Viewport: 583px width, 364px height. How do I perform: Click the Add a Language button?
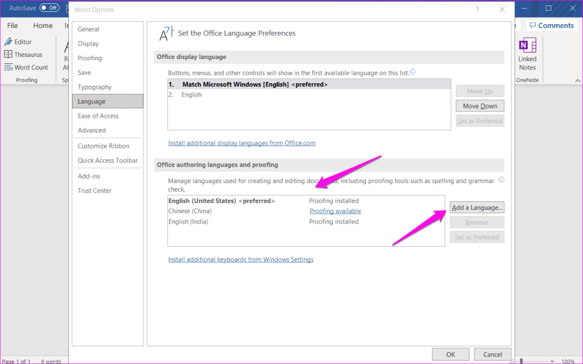(x=477, y=207)
